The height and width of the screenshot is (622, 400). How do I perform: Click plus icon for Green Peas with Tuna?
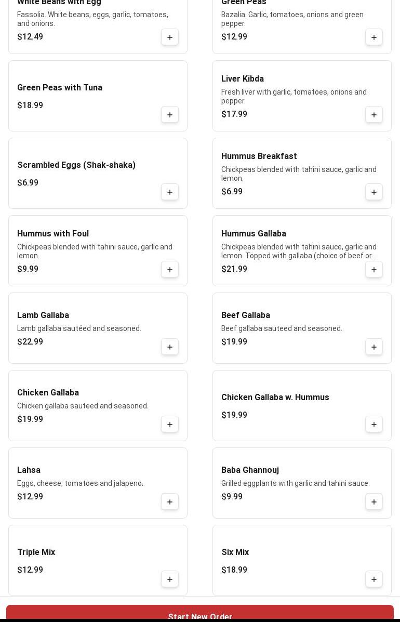(x=170, y=114)
